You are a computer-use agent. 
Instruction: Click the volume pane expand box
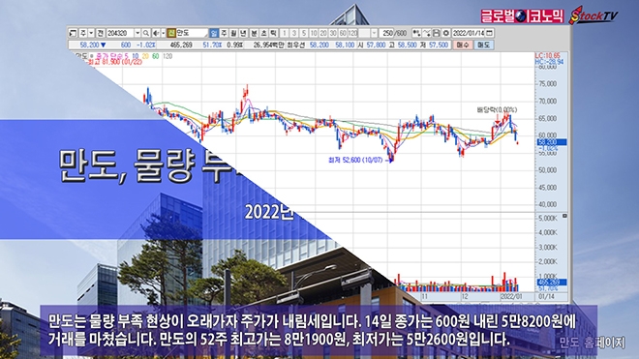(564, 216)
